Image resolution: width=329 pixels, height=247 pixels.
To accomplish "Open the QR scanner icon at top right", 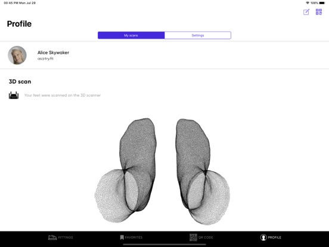I will (x=319, y=12).
